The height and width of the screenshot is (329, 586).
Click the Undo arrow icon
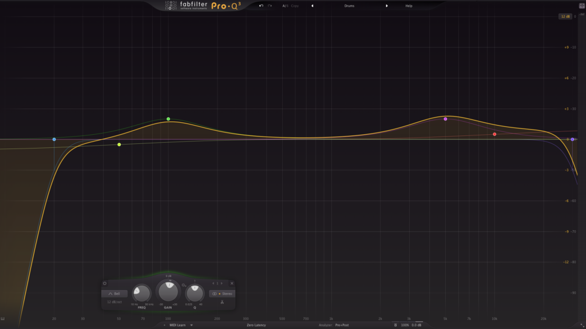[261, 6]
